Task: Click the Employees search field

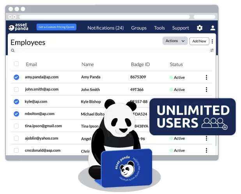Action: [112, 51]
